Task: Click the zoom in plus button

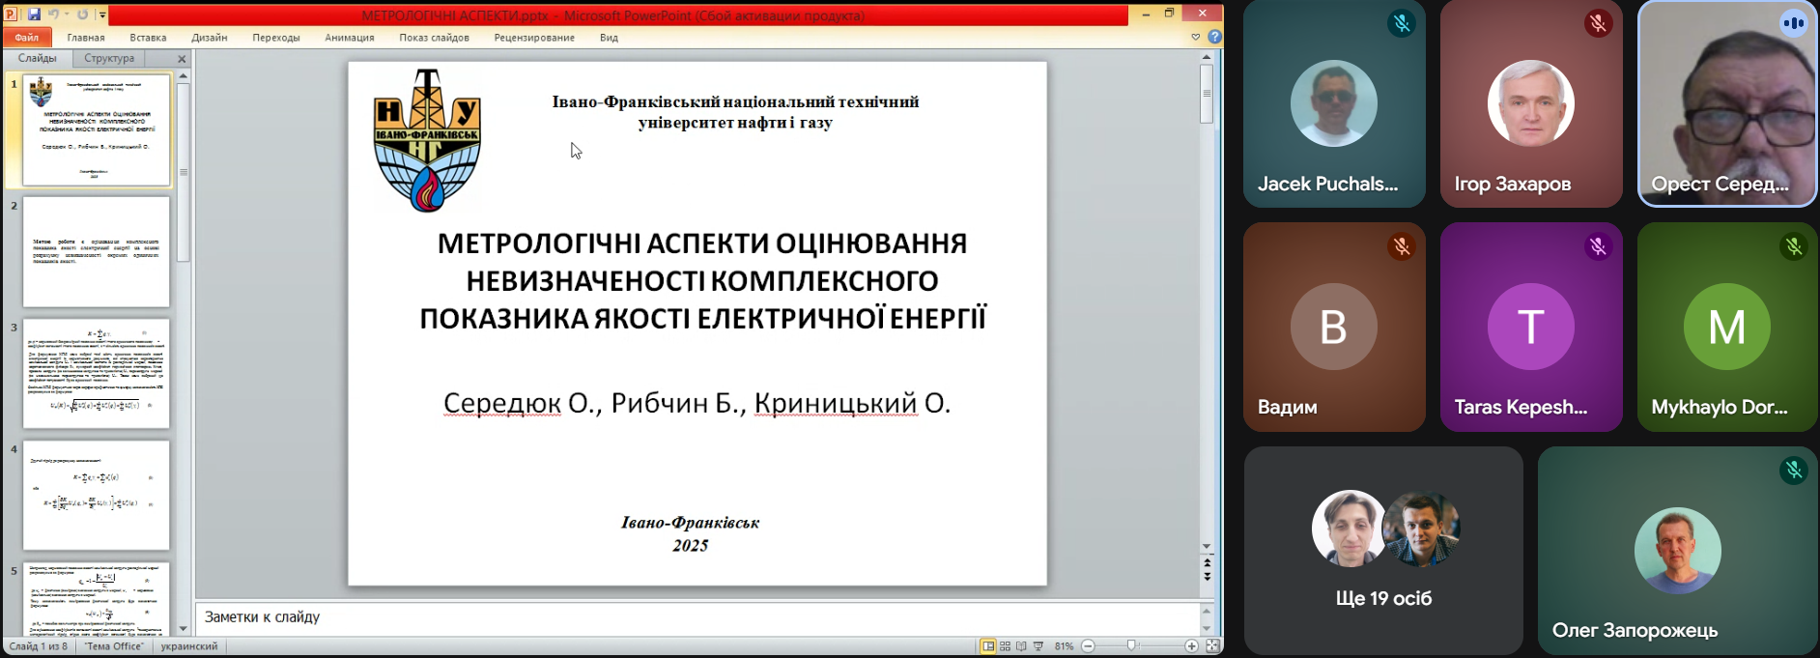Action: pyautogui.click(x=1191, y=646)
